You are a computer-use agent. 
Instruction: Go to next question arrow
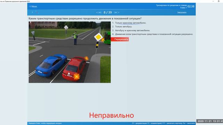[117, 12]
